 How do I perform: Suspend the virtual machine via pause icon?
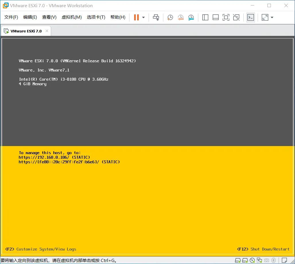pyautogui.click(x=136, y=17)
